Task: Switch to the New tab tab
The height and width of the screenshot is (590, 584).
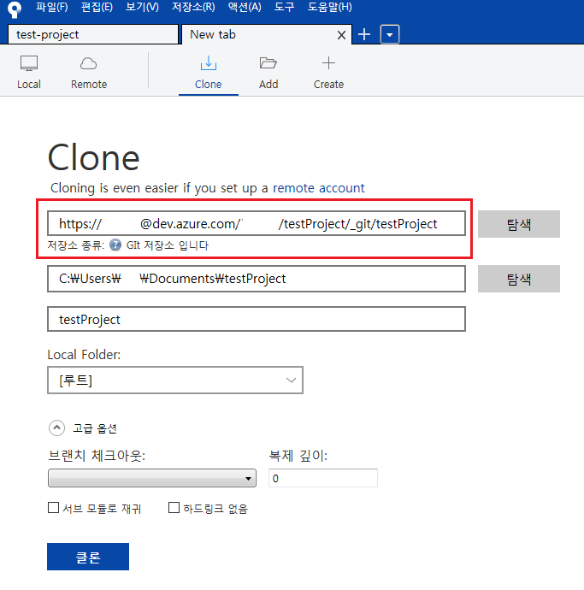Action: (x=267, y=34)
